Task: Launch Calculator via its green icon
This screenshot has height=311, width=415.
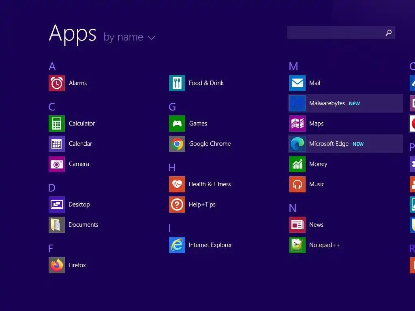Action: coord(57,124)
